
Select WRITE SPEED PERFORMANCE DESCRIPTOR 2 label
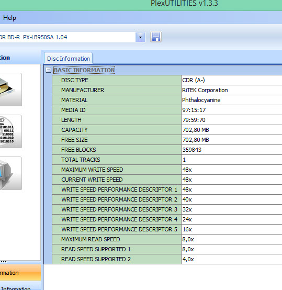tap(119, 199)
